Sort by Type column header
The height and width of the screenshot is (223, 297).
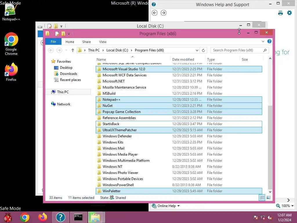pyautogui.click(x=222, y=59)
